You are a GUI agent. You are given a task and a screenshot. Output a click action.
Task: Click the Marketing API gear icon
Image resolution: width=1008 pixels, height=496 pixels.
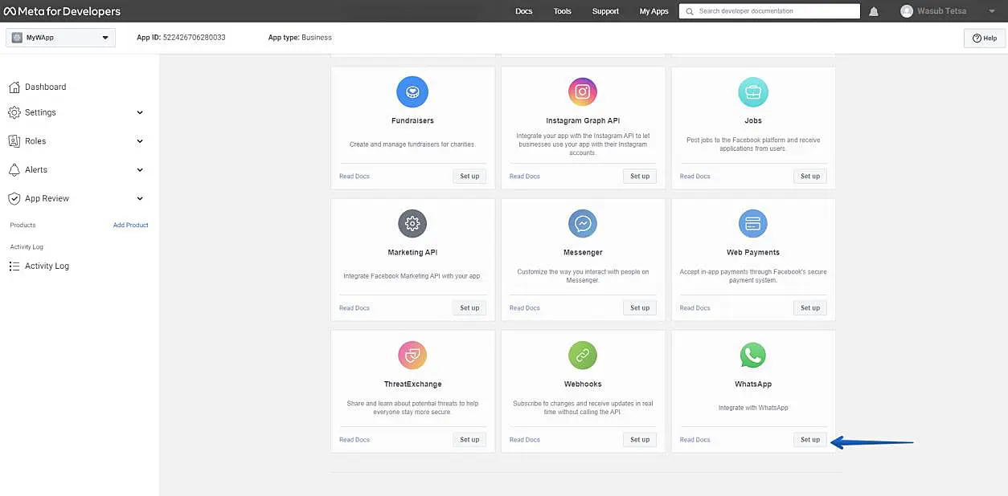tap(412, 223)
